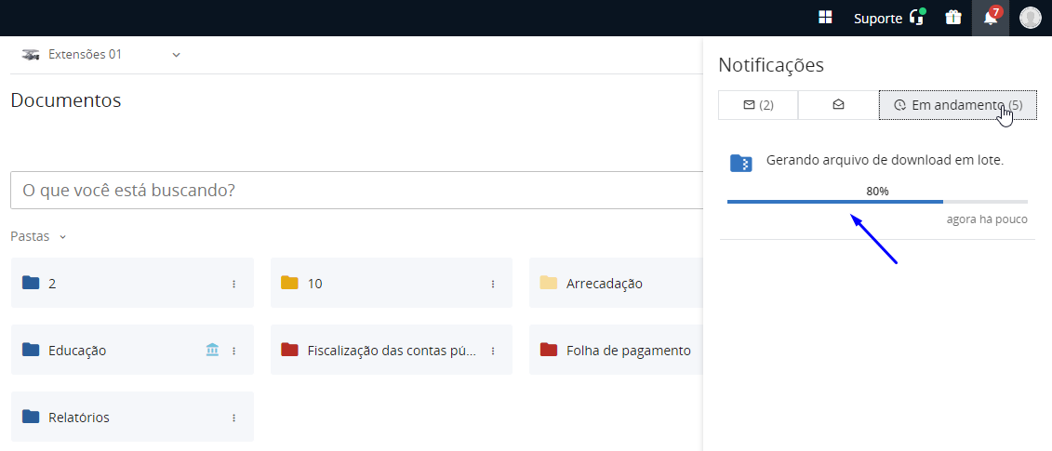
Task: Open the three-dot menu for folder 2
Action: [234, 284]
